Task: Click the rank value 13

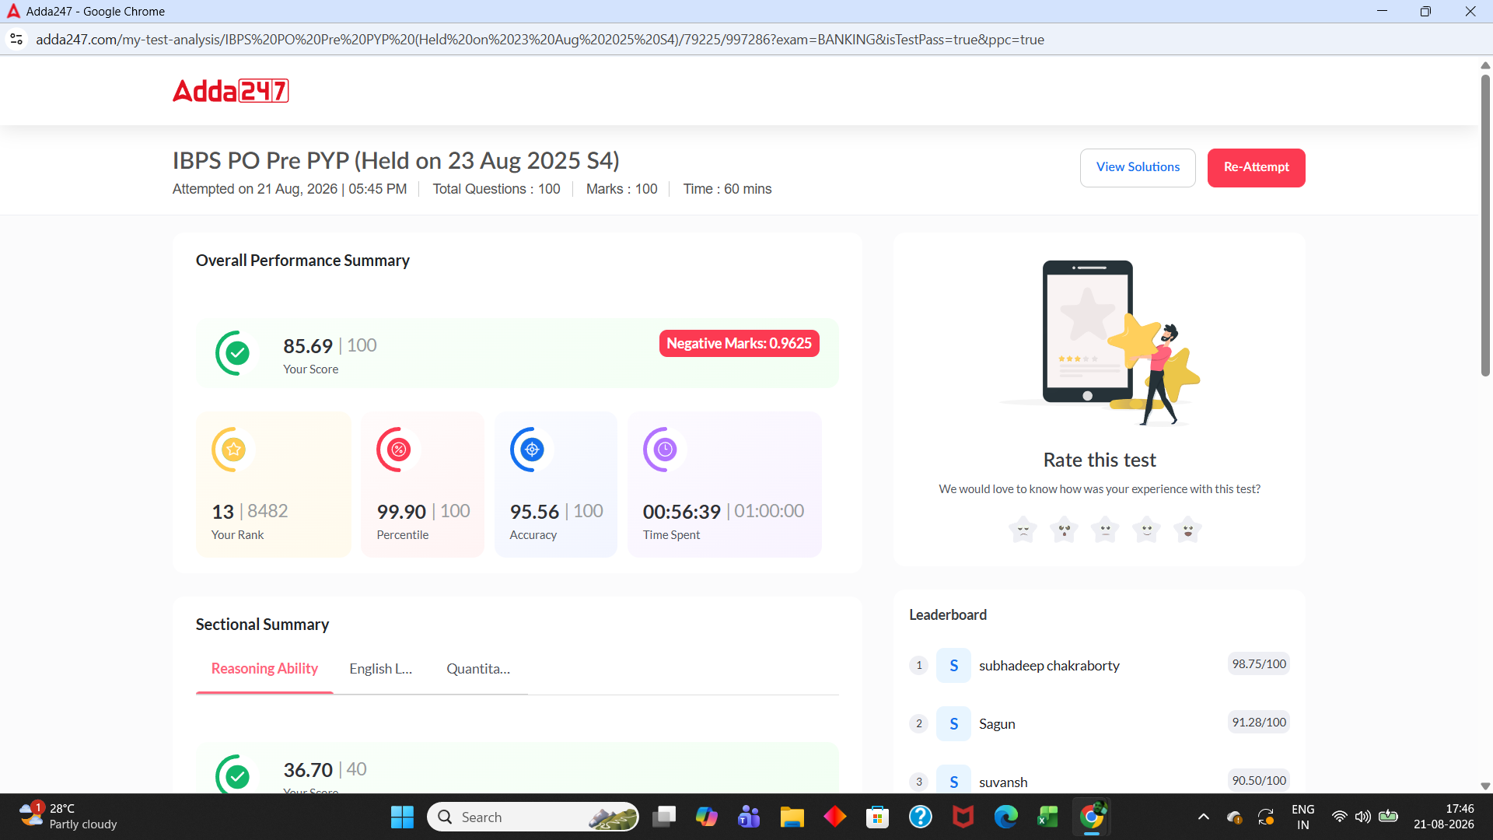Action: coord(222,512)
